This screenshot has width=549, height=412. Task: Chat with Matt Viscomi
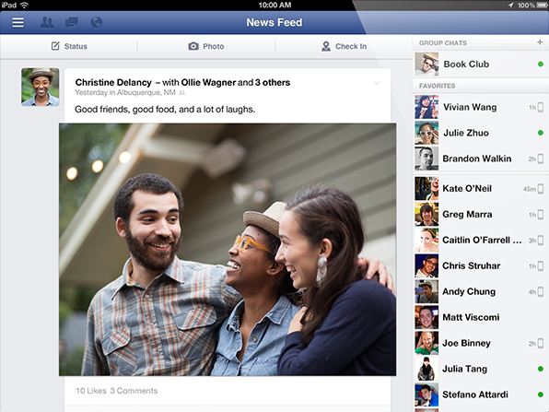[481, 317]
